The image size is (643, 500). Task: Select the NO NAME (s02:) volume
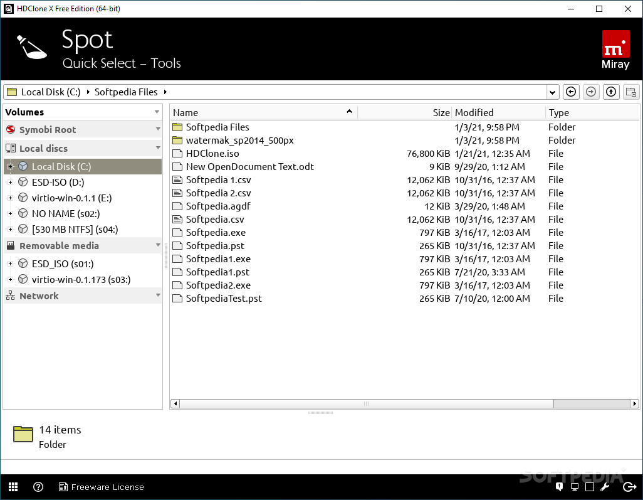click(66, 214)
